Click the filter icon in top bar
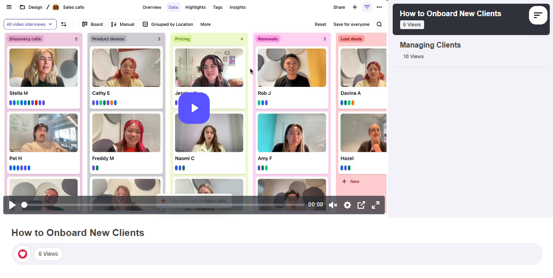 click(367, 7)
